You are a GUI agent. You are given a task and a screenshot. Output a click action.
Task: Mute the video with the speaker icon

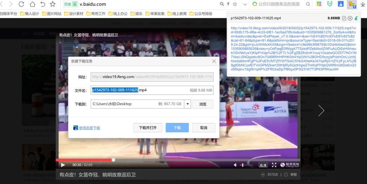[x=235, y=165]
